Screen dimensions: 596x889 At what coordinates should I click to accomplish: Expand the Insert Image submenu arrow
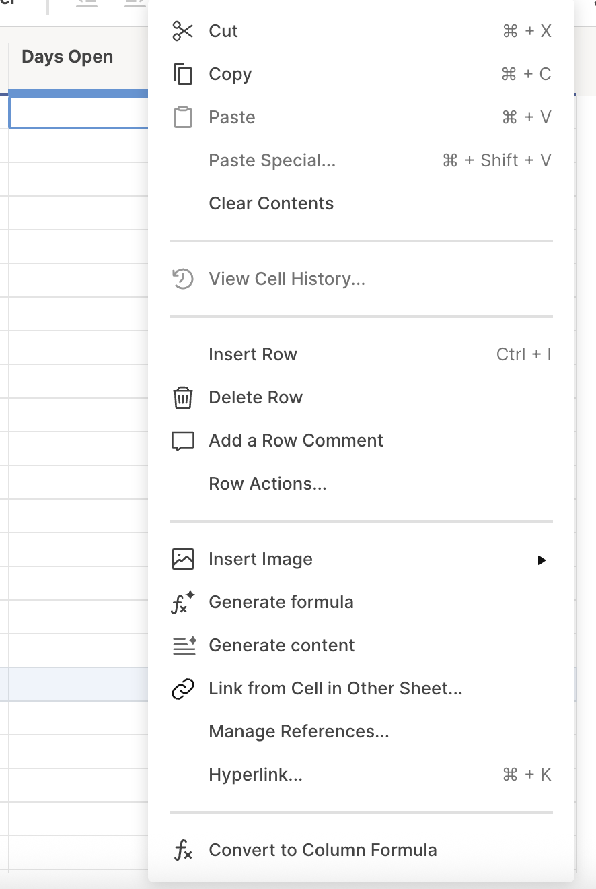(542, 560)
